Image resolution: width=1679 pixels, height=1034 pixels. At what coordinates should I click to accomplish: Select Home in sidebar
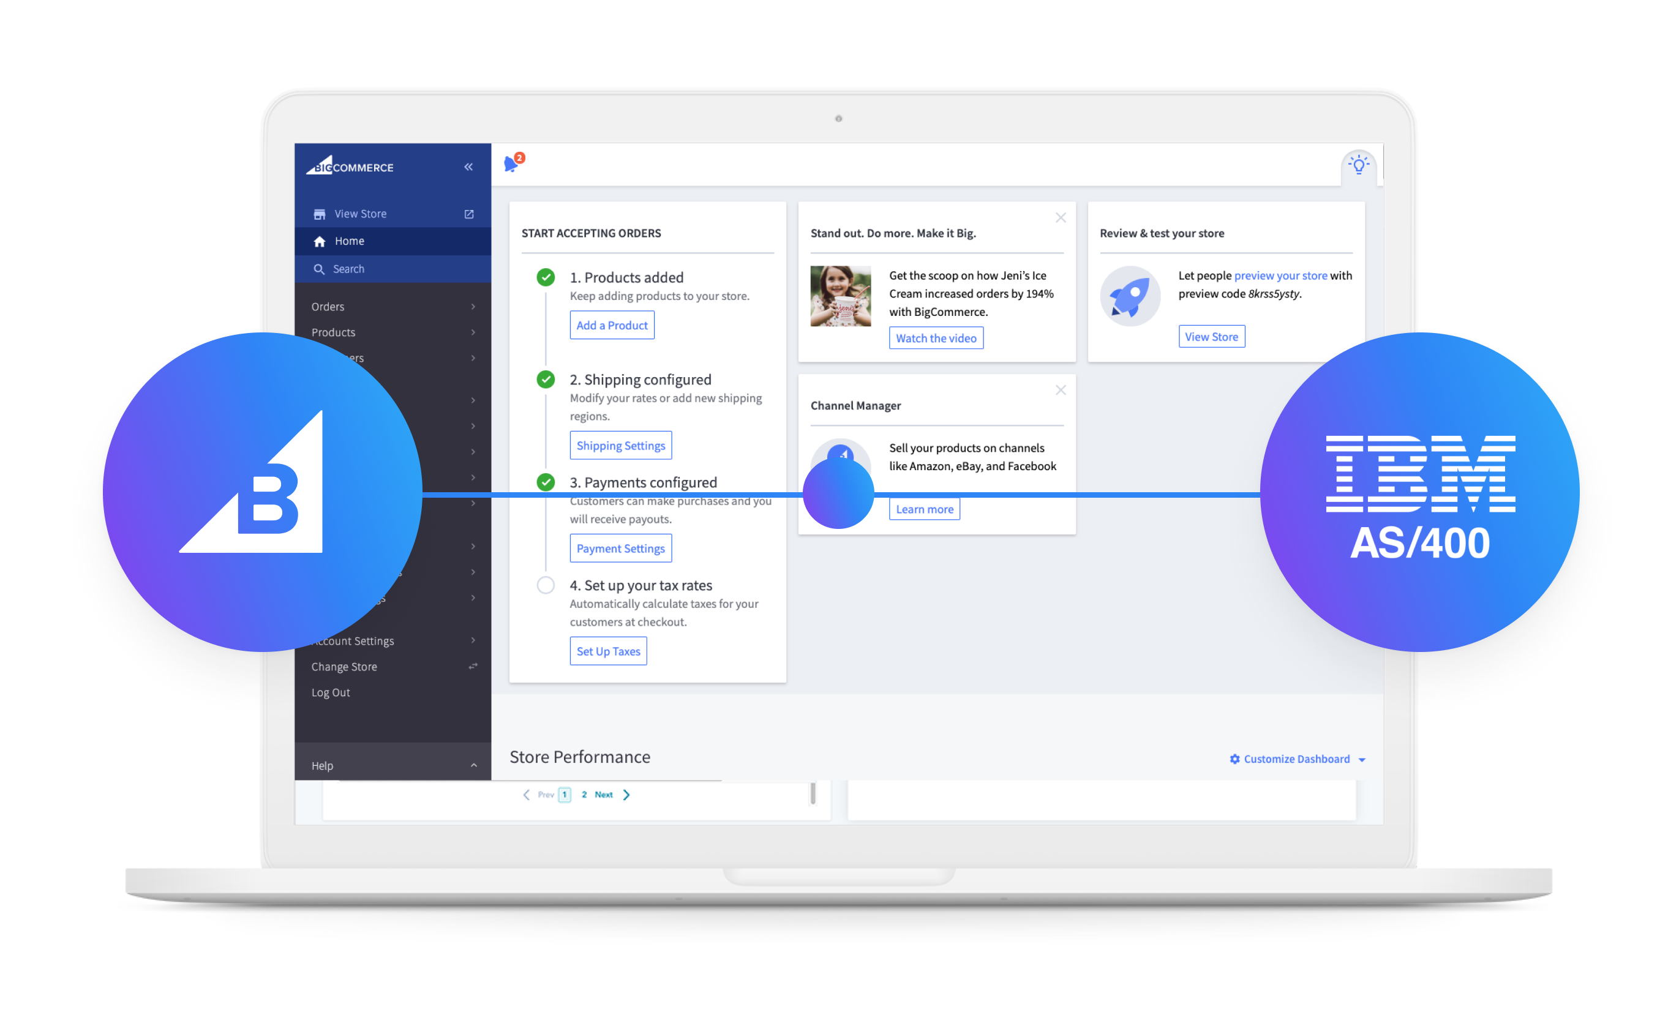tap(393, 241)
